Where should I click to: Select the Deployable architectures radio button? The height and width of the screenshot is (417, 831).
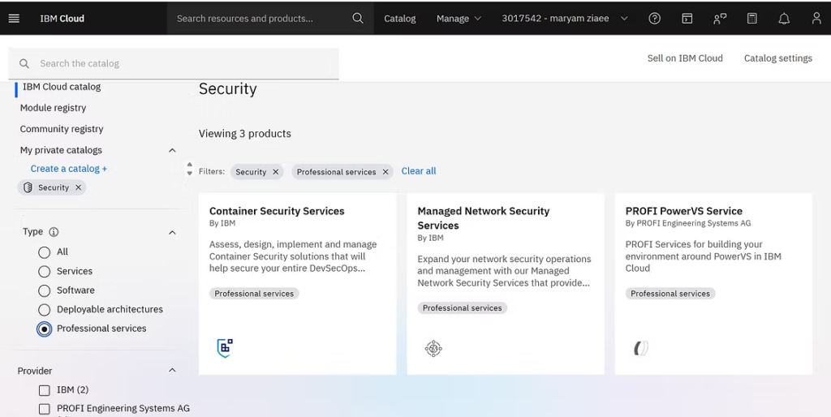tap(45, 310)
